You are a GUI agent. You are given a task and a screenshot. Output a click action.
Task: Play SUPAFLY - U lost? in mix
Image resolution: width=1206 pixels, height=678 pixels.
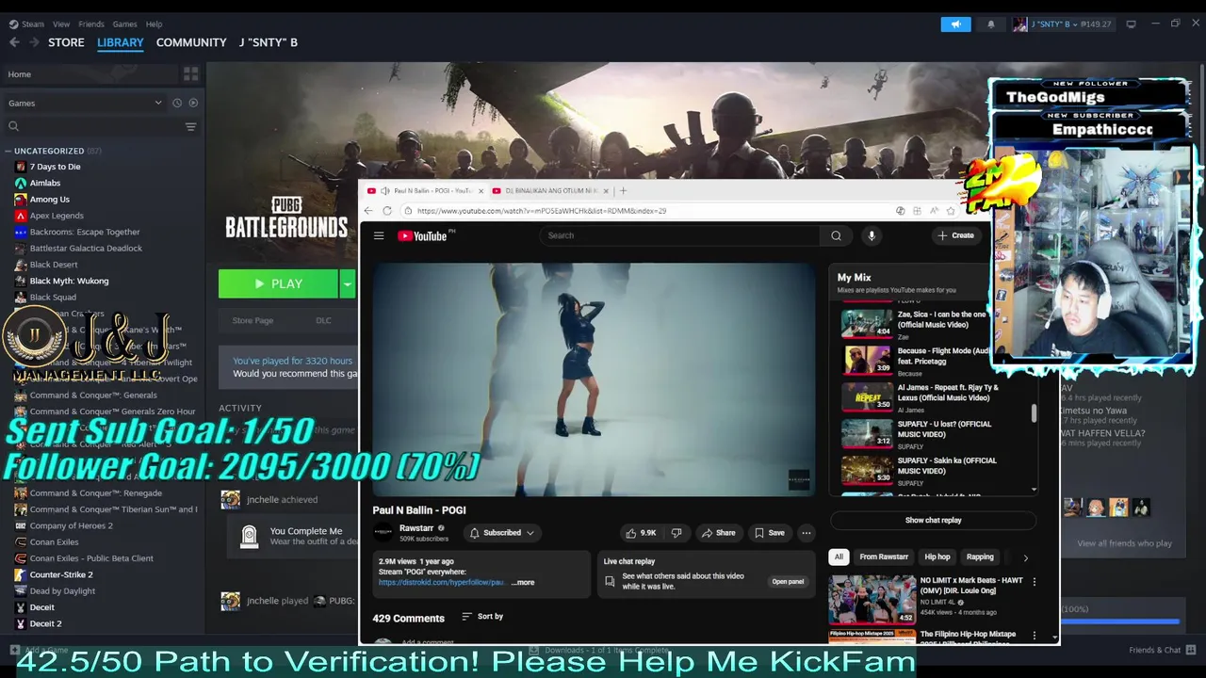coord(933,433)
